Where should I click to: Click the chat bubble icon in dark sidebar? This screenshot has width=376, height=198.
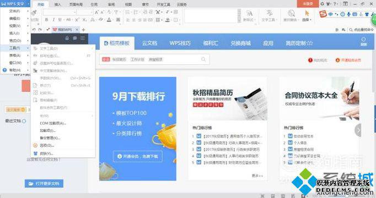[75, 38]
